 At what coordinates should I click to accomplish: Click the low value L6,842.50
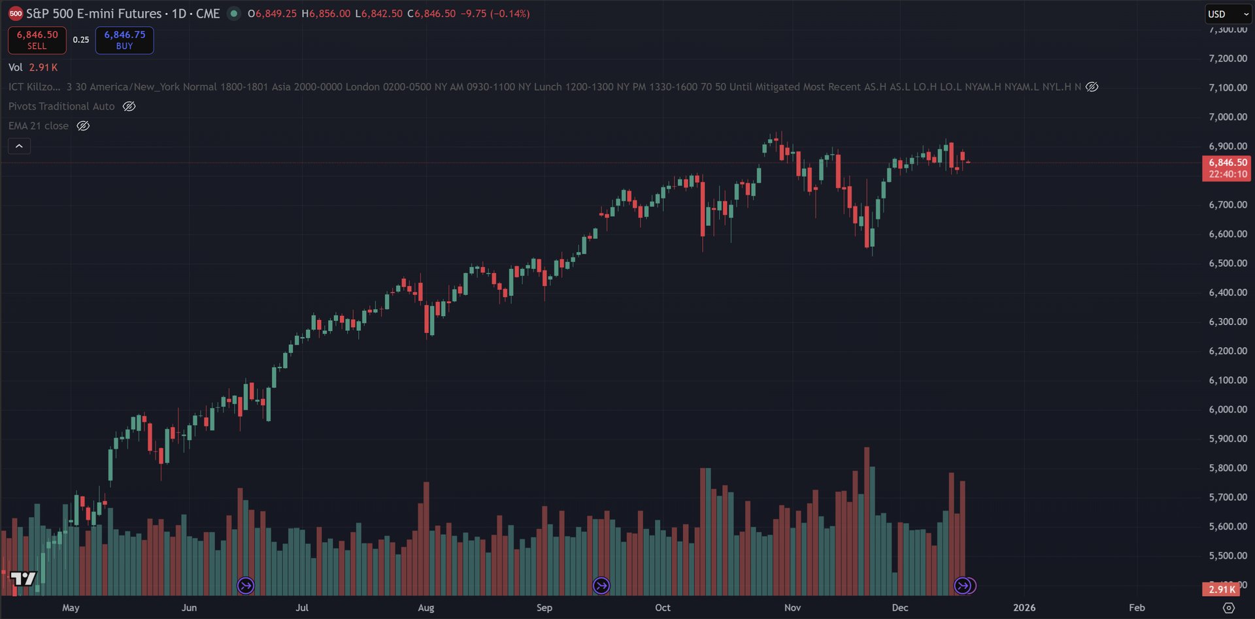(378, 14)
